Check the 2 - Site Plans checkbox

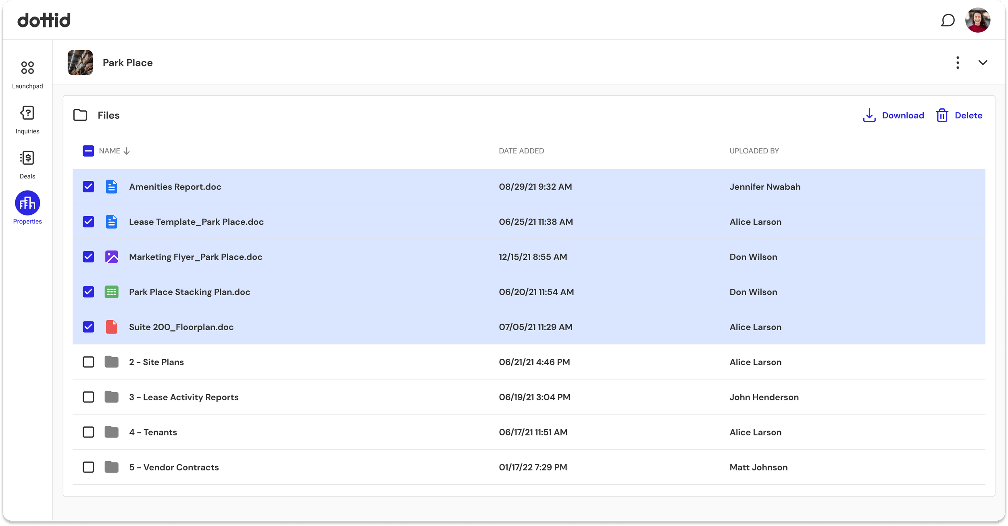pos(88,362)
